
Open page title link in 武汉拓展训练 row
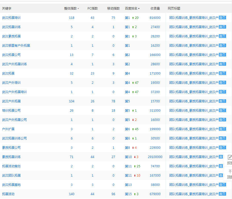click(x=194, y=27)
